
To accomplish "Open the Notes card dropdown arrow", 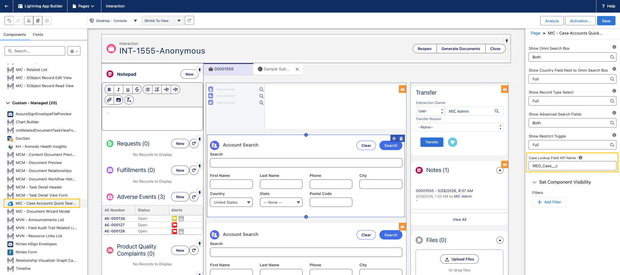I will [x=500, y=170].
